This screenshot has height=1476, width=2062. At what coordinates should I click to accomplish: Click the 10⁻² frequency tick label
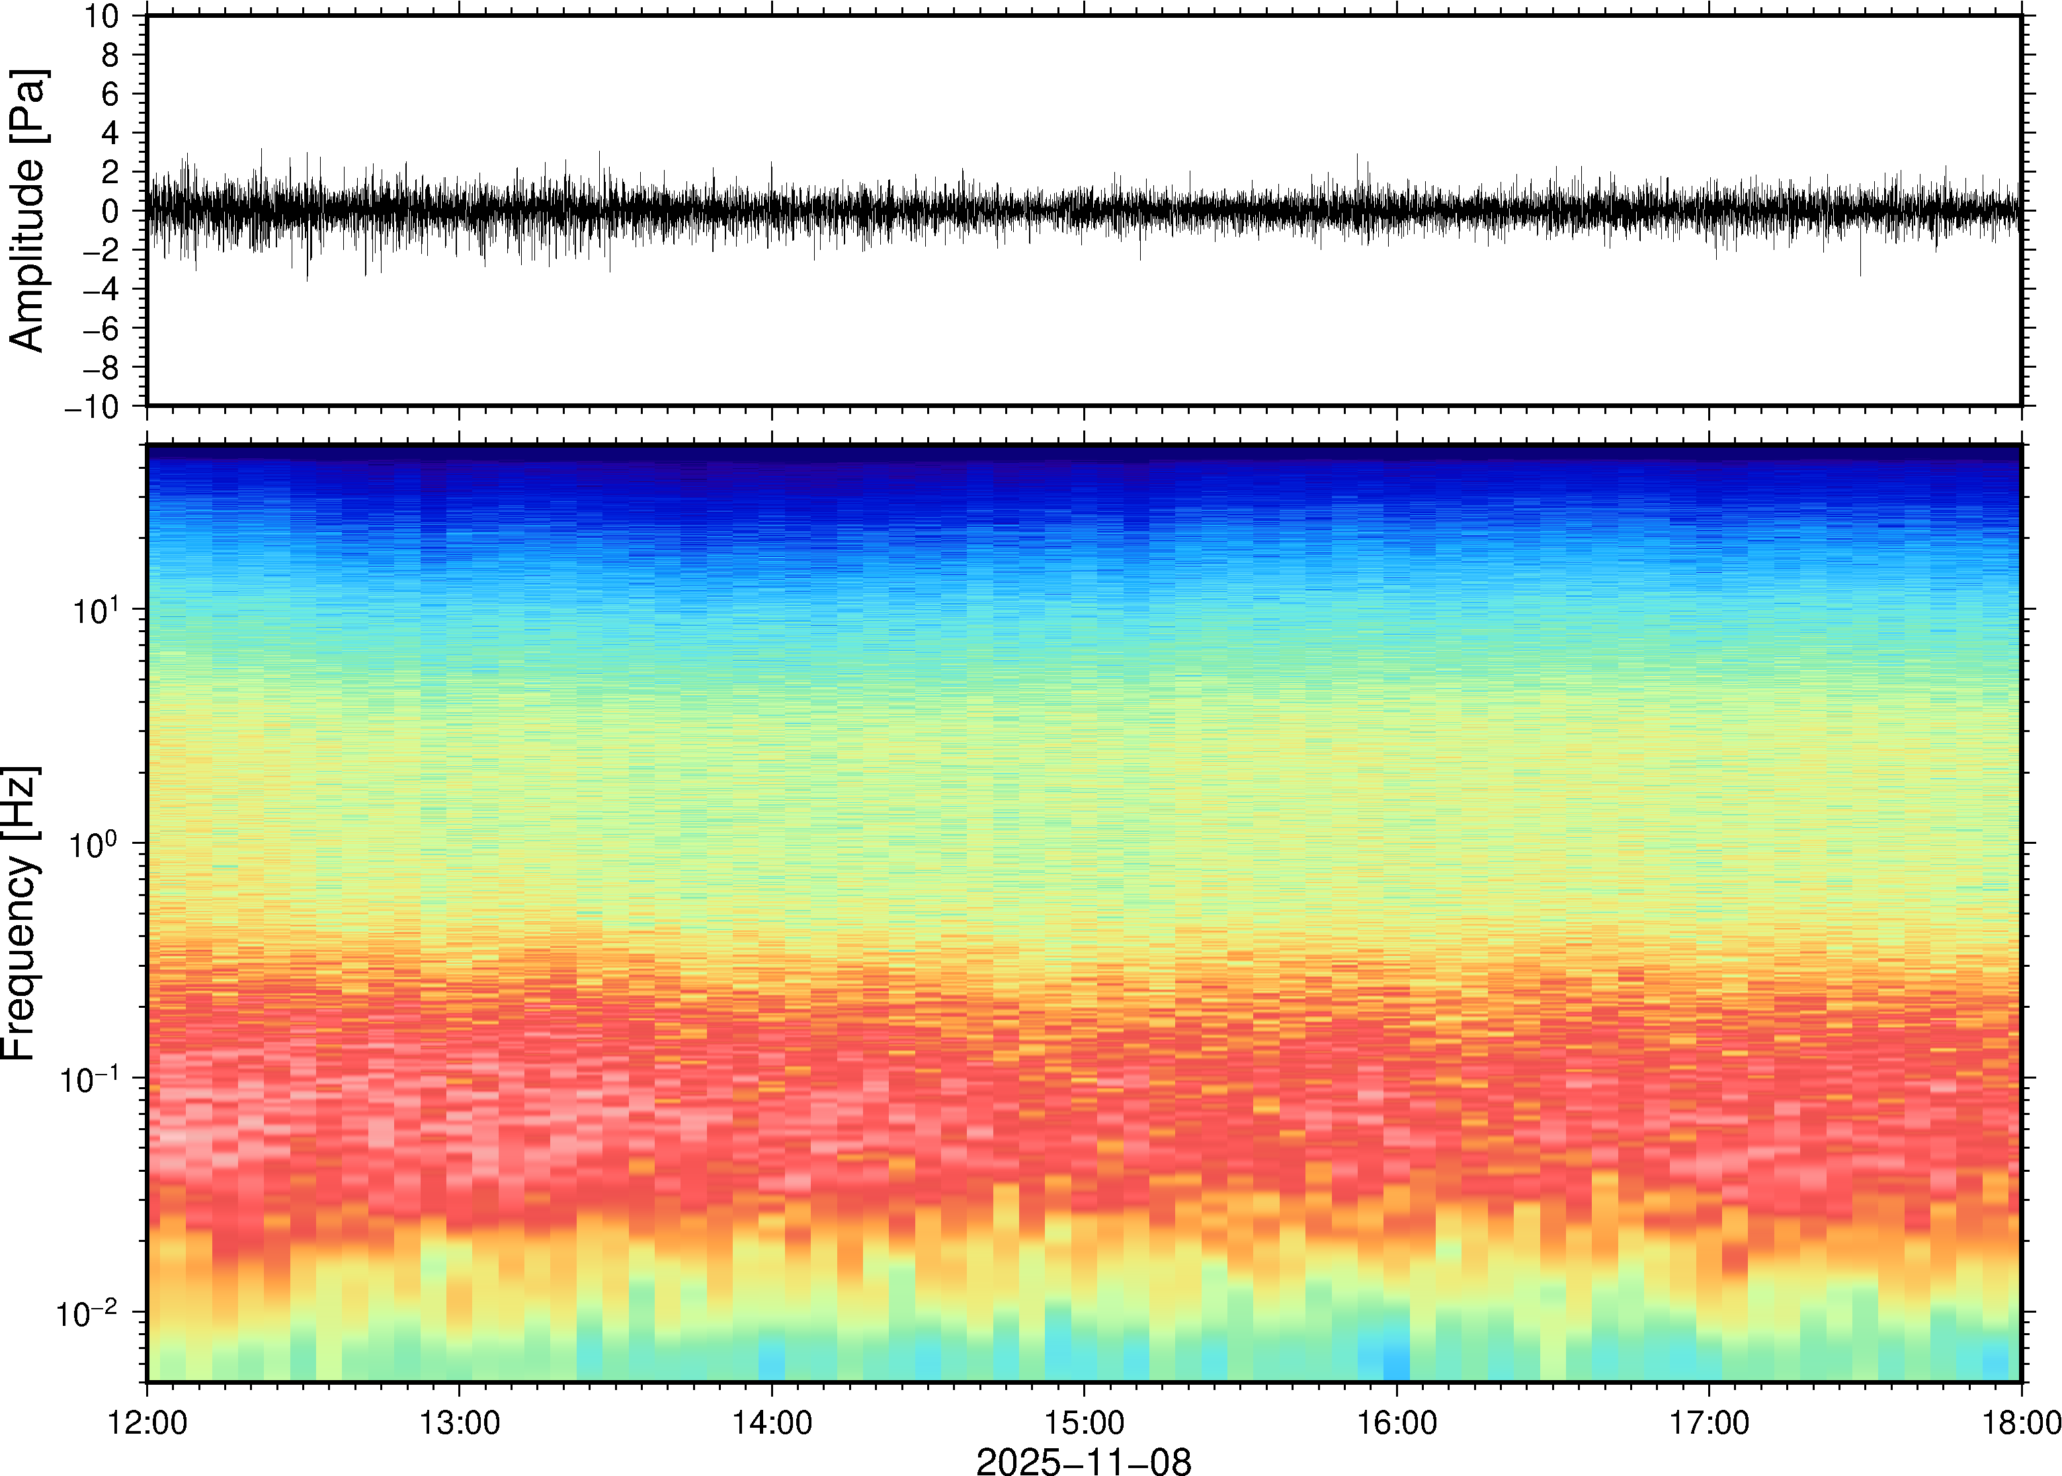(x=87, y=1313)
